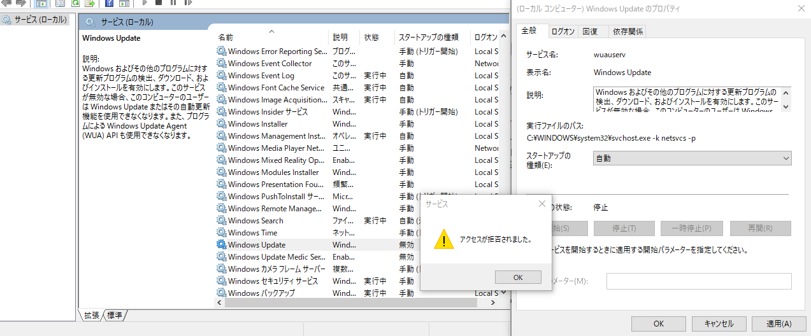Click the gear icon of Windows バックアップ row
The image size is (811, 336).
[221, 293]
